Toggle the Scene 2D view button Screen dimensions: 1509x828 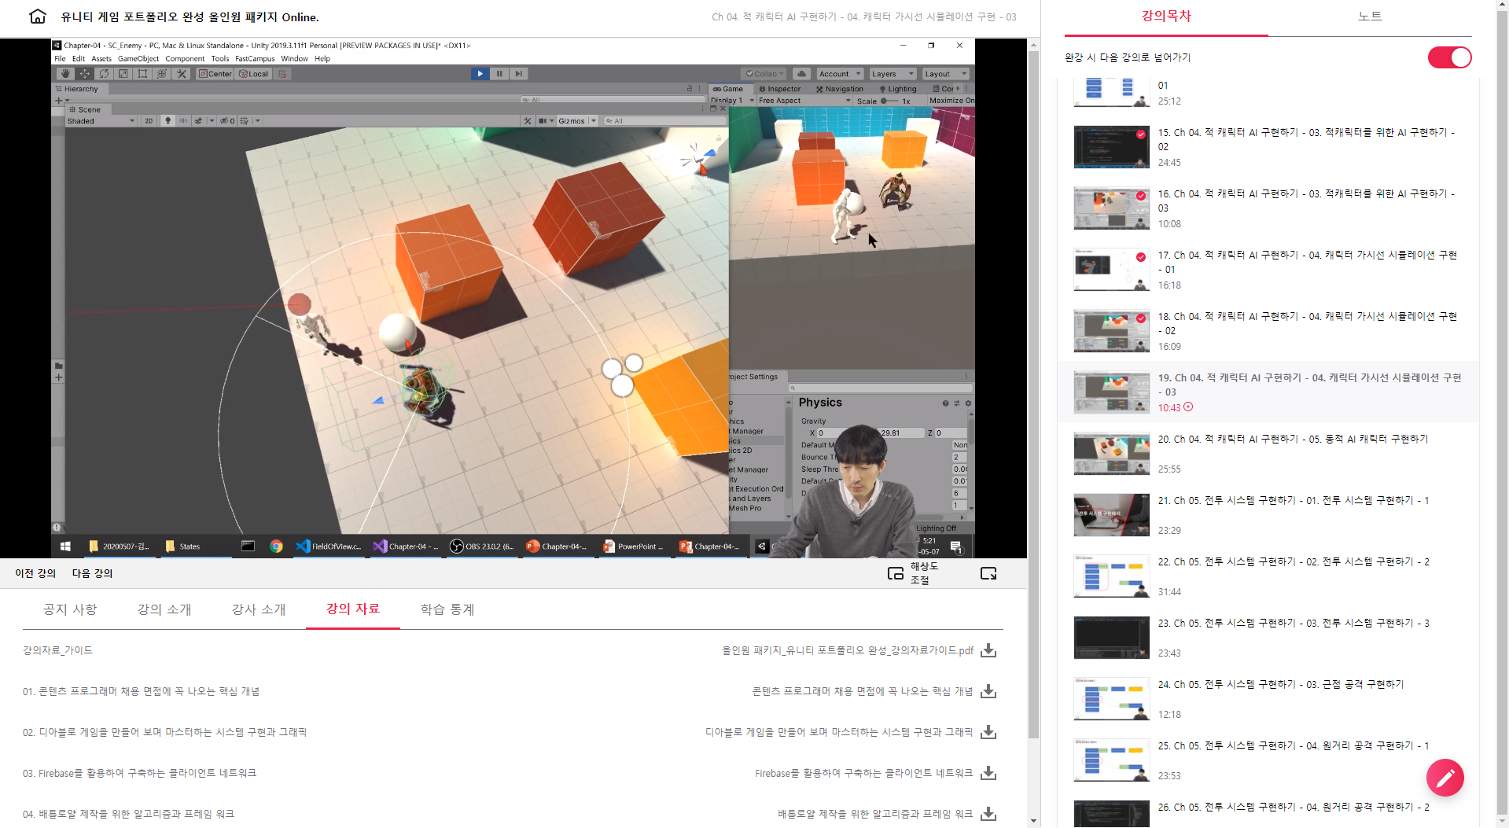pyautogui.click(x=149, y=121)
